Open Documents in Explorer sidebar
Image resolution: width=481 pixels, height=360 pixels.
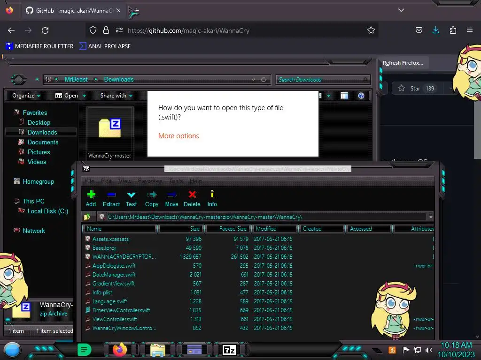[43, 142]
